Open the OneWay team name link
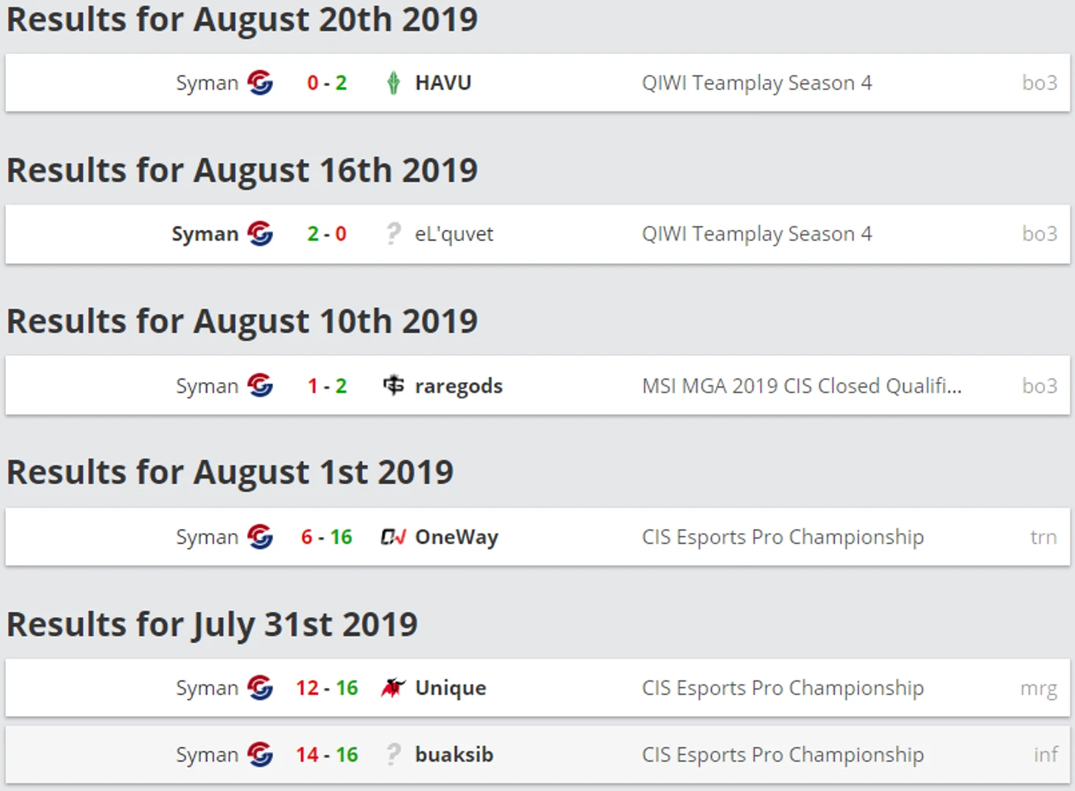1075x791 pixels. click(456, 537)
